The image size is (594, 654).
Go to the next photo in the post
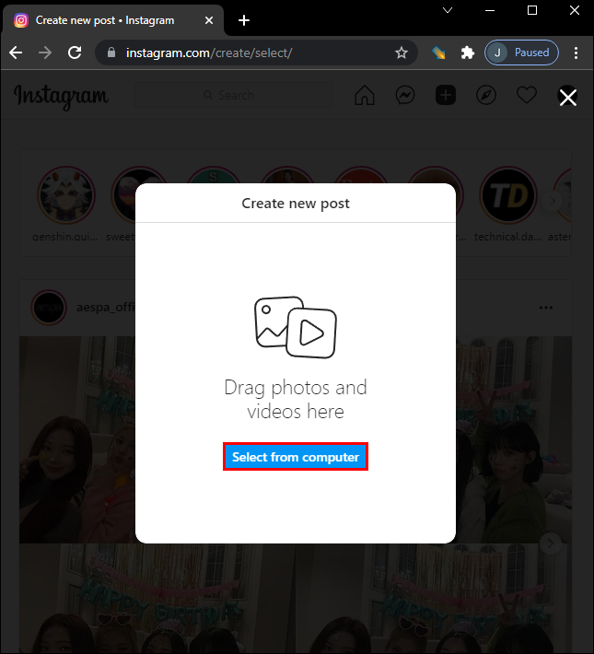[550, 543]
